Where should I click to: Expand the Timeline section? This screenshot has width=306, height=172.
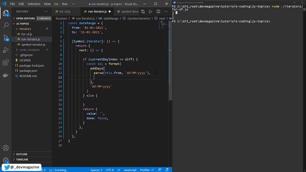coord(22,159)
